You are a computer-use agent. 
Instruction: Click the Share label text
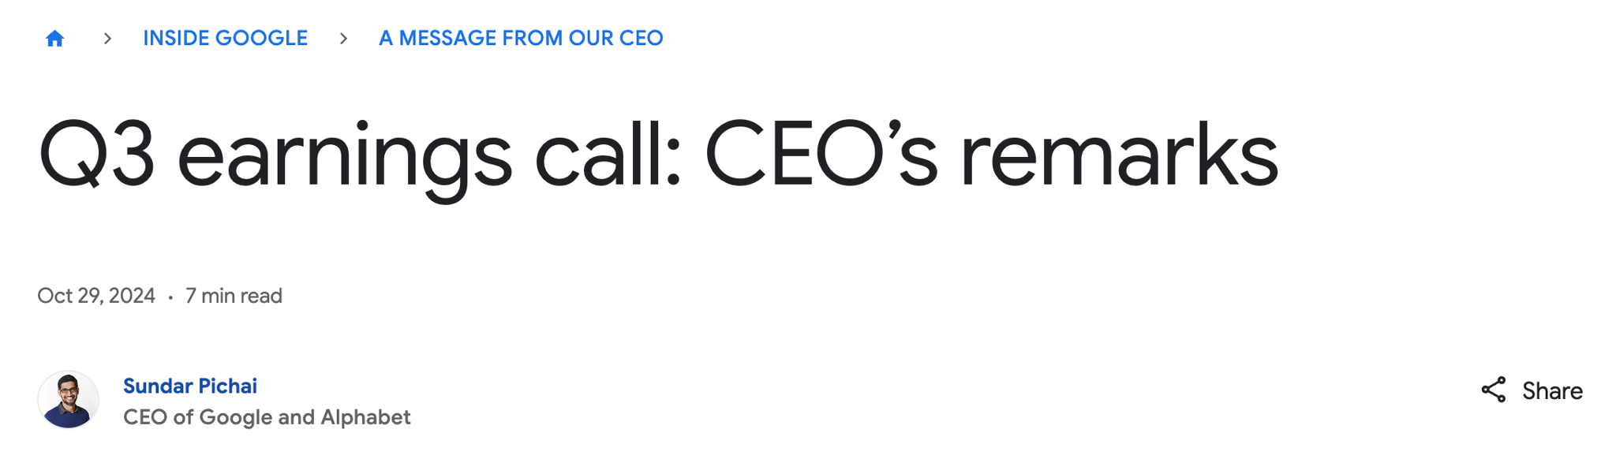(x=1552, y=390)
